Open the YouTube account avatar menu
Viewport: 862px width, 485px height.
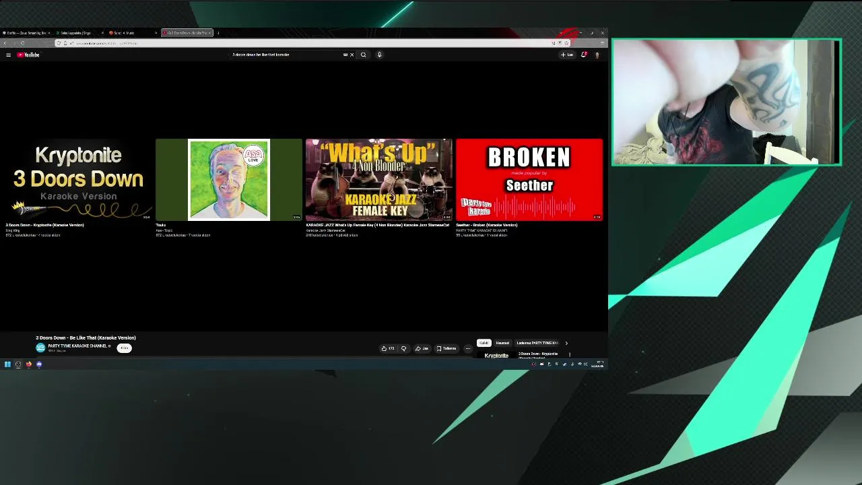[x=597, y=55]
